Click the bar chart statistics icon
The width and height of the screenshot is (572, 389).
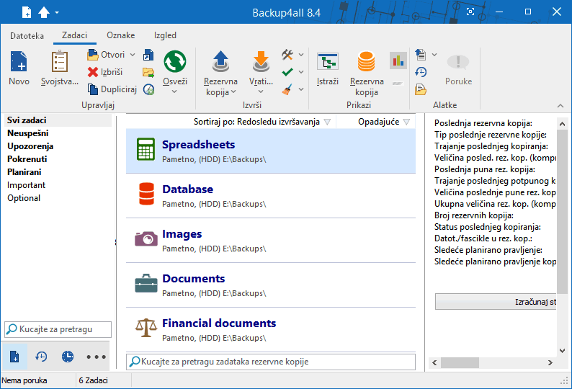[x=398, y=61]
